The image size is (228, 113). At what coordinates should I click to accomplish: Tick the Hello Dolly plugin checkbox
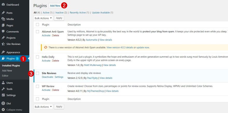point(38,57)
